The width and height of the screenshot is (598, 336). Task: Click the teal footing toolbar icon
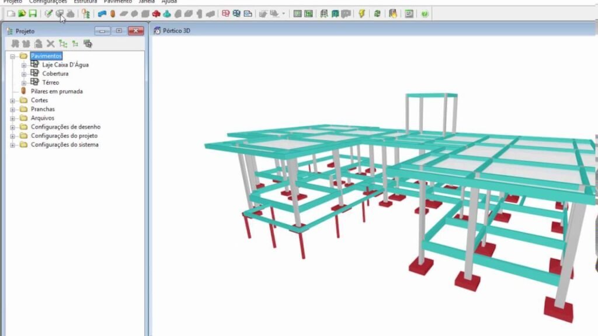click(x=167, y=14)
